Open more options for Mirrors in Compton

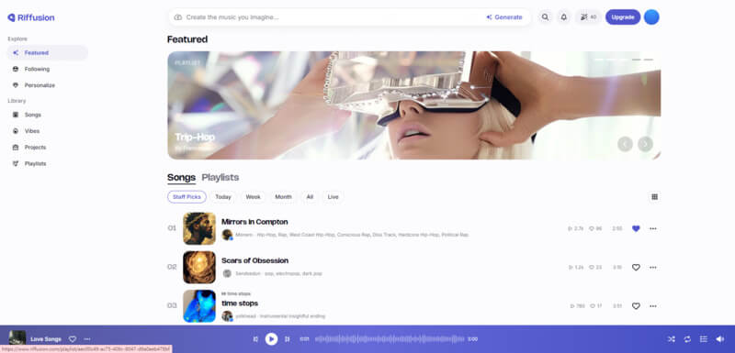point(653,228)
